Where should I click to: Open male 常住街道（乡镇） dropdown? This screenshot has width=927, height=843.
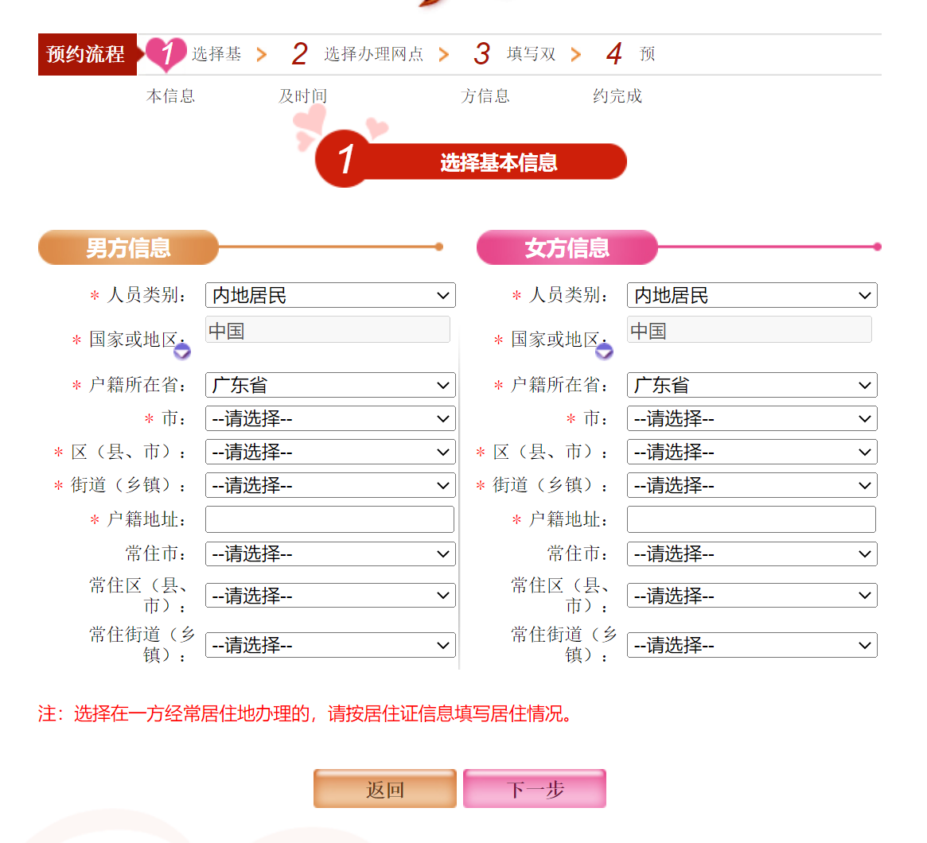coord(330,645)
